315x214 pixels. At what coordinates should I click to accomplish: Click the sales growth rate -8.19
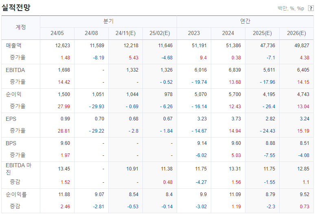pyautogui.click(x=98, y=58)
